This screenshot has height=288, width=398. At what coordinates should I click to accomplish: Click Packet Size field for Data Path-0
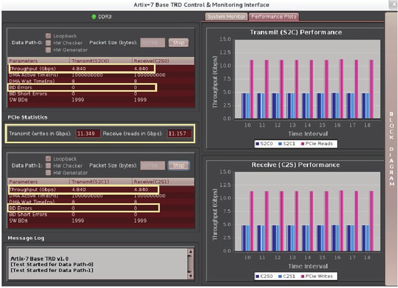[152, 42]
